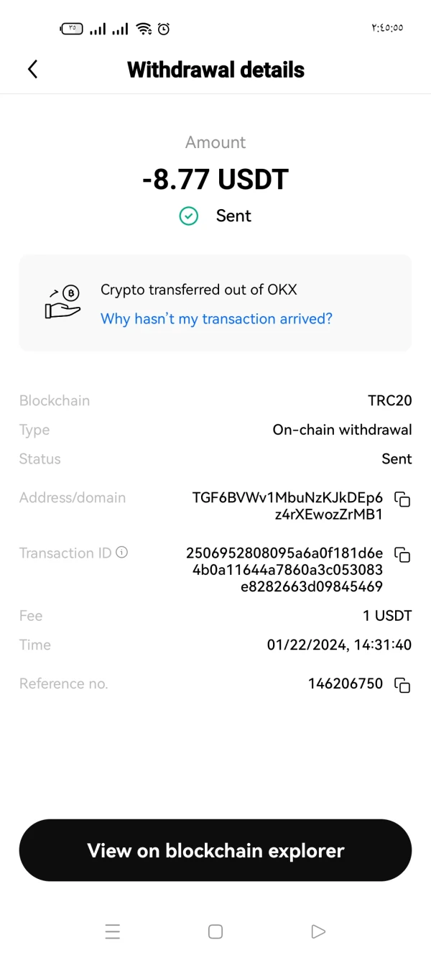
Task: Tap the Withdrawal details title
Action: pos(215,70)
